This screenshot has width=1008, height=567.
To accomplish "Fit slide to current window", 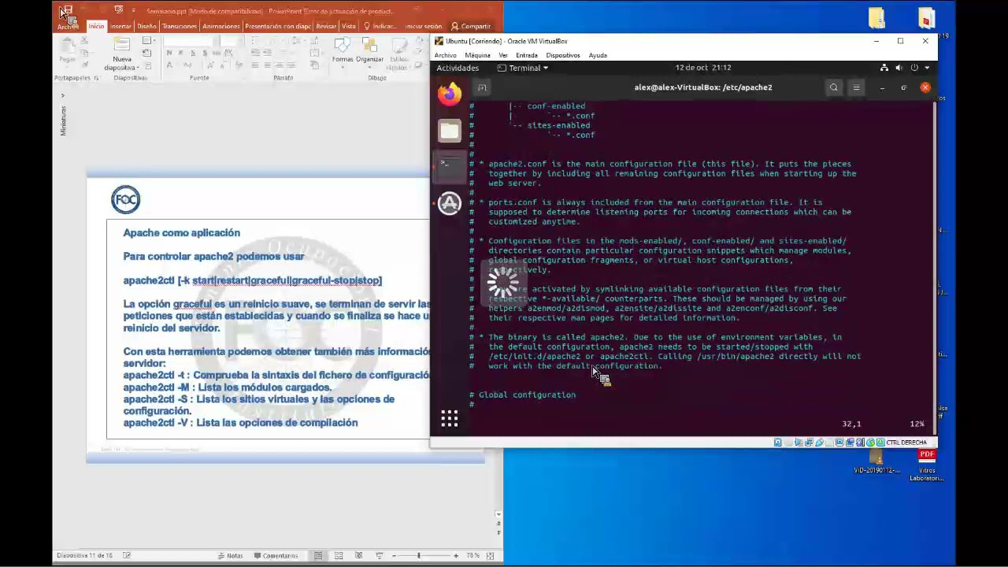I will 491,555.
